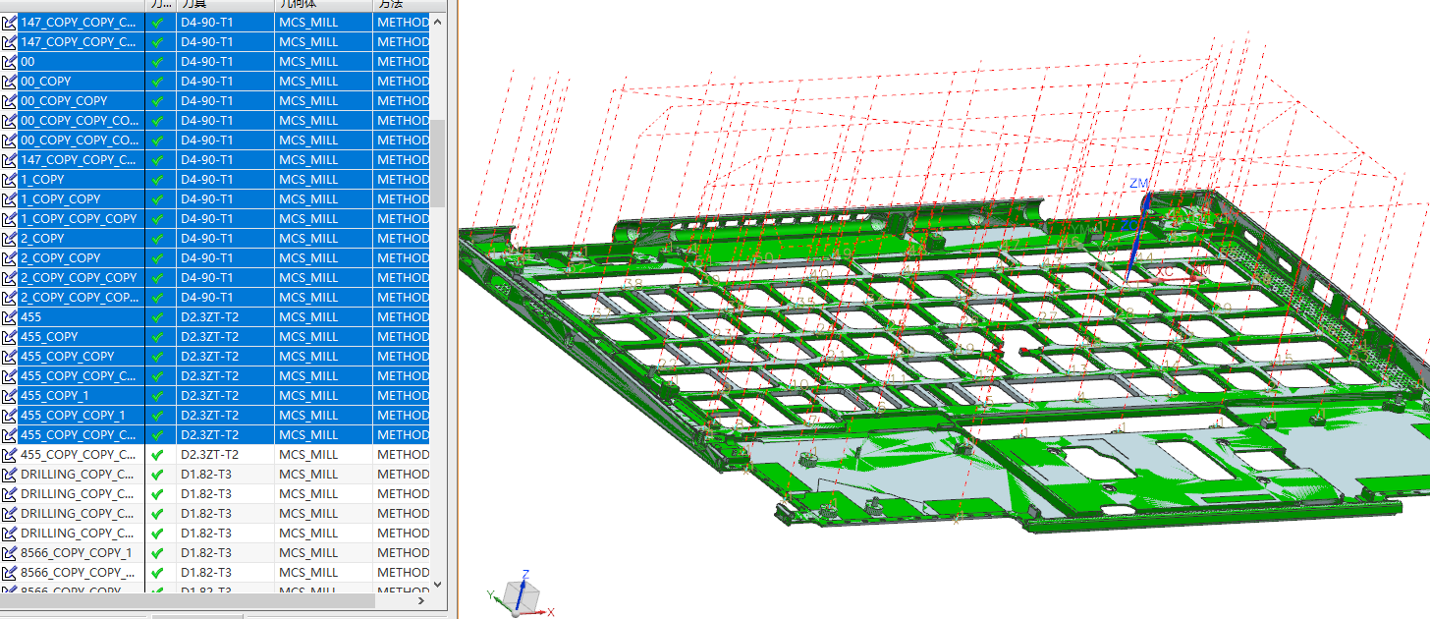
Task: Select the 2_COPY_COPY operation
Action: pyautogui.click(x=60, y=258)
